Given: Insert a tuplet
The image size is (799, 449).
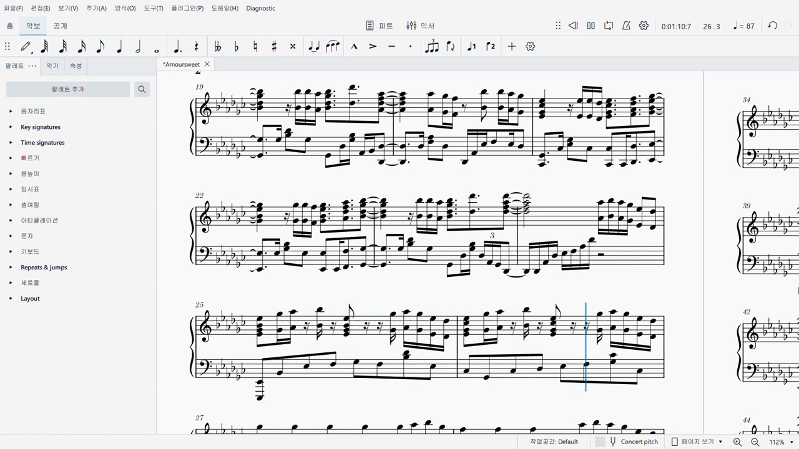Looking at the screenshot, I should (x=431, y=46).
